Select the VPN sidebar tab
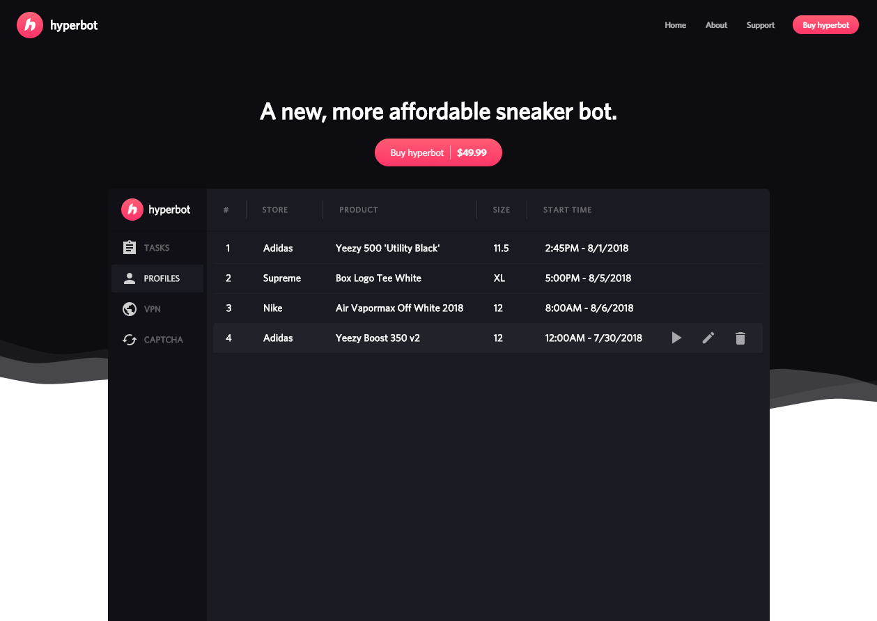Viewport: 877px width, 621px height. pyautogui.click(x=157, y=309)
